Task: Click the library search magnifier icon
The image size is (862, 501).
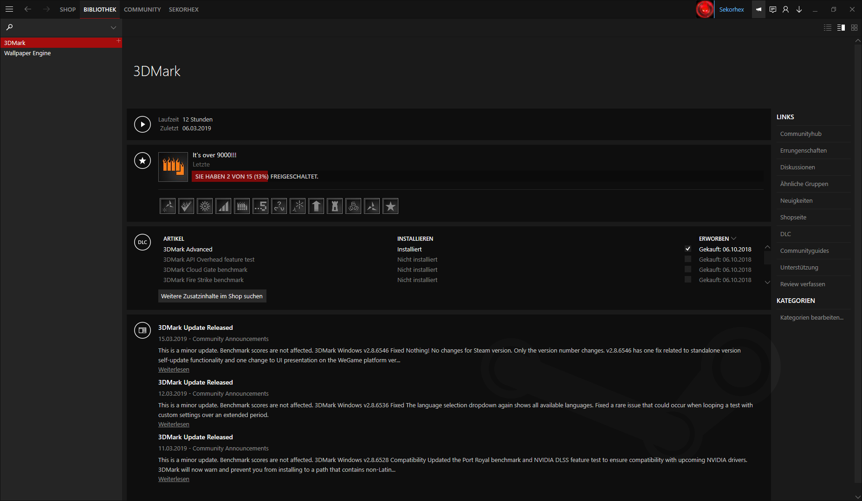Action: point(9,27)
